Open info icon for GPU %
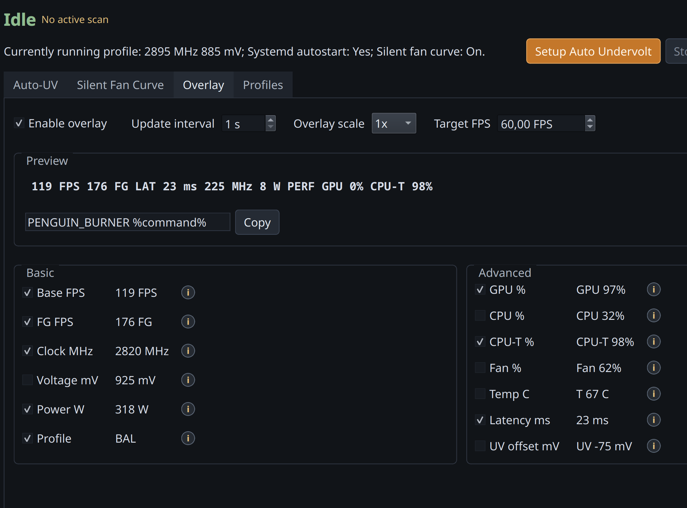687x508 pixels. 653,289
